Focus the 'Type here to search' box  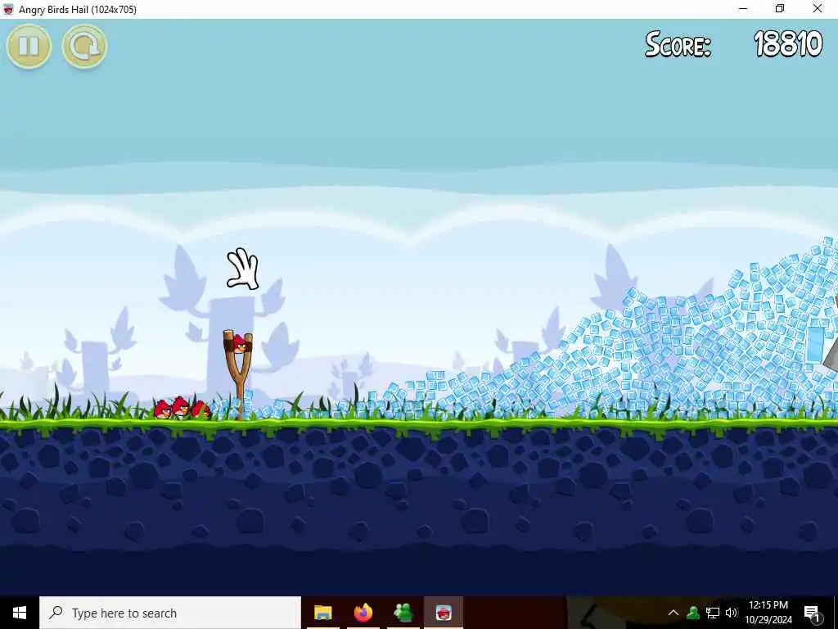(x=170, y=613)
